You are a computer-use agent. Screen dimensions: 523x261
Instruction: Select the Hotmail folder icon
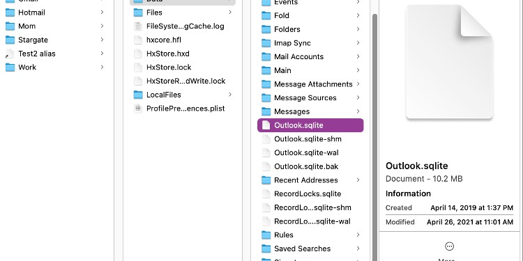[10, 13]
